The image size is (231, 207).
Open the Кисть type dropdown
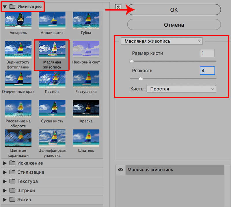(181, 89)
